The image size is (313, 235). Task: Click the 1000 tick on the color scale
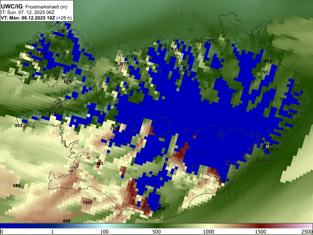pyautogui.click(x=208, y=232)
